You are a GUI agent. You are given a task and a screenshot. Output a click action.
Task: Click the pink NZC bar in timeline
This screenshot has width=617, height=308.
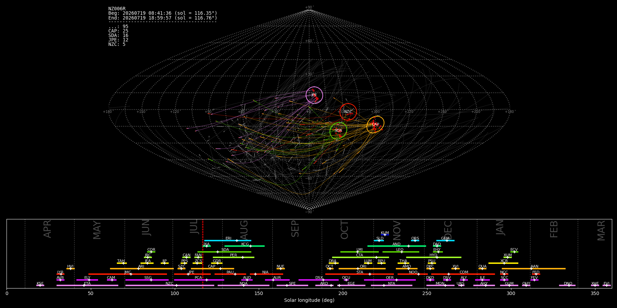coord(170,285)
